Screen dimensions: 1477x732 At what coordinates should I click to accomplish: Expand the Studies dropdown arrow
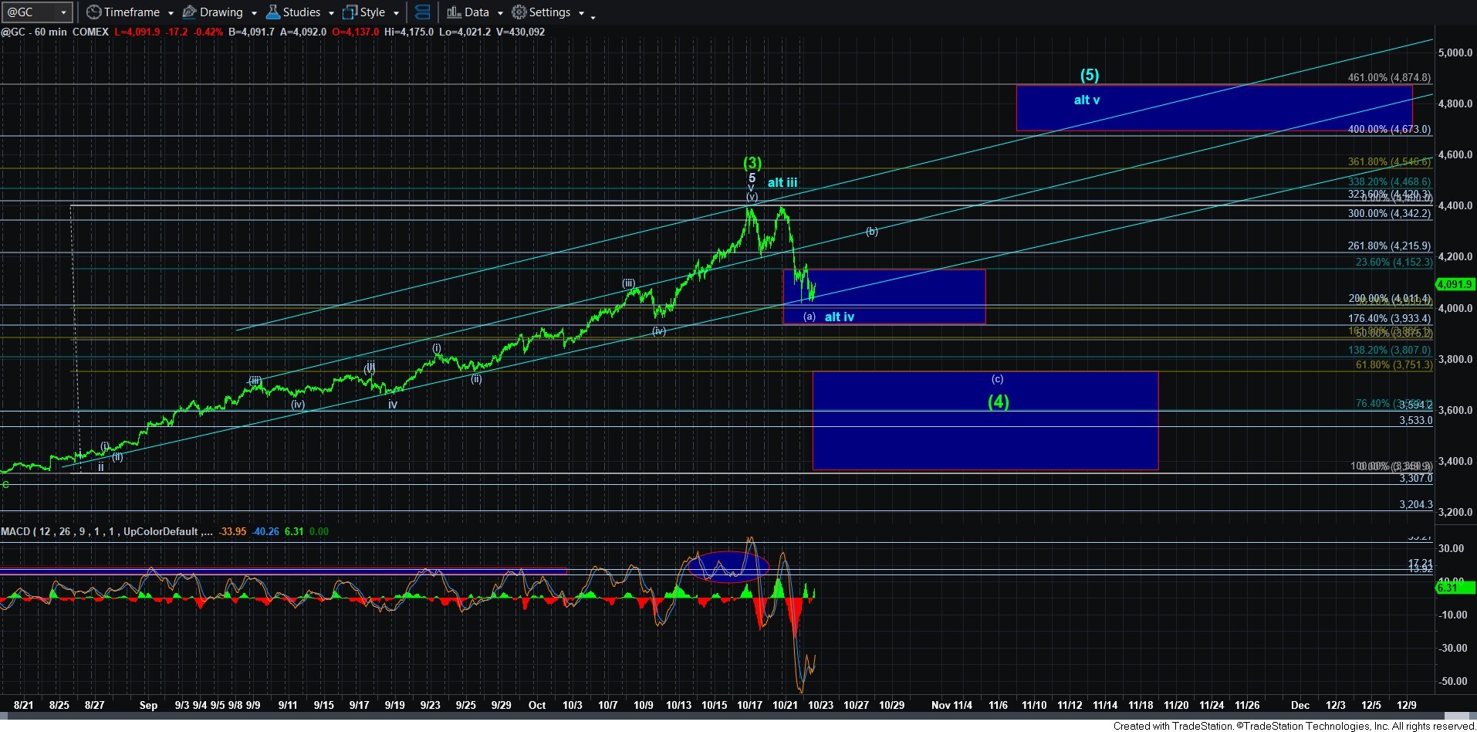click(x=331, y=13)
